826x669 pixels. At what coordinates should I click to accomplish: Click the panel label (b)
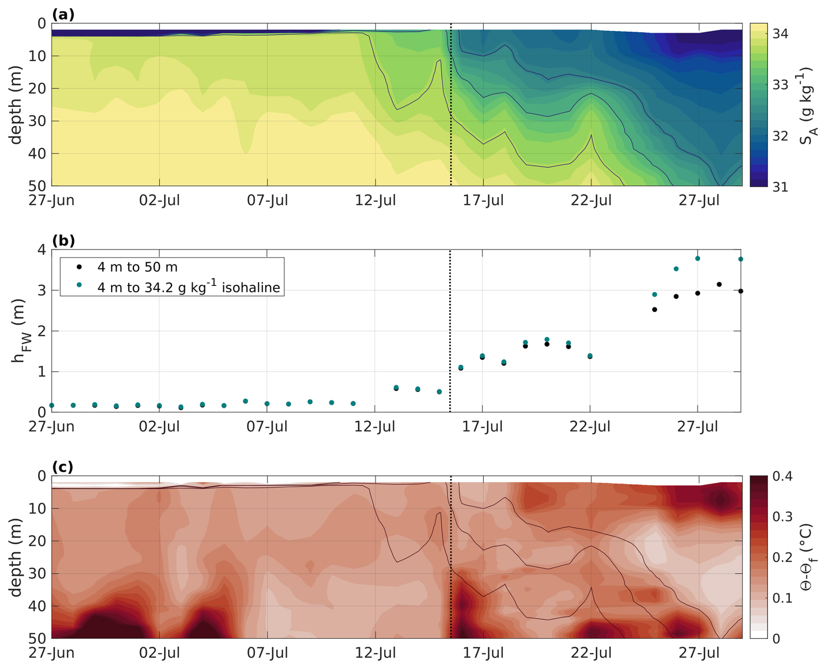(63, 240)
